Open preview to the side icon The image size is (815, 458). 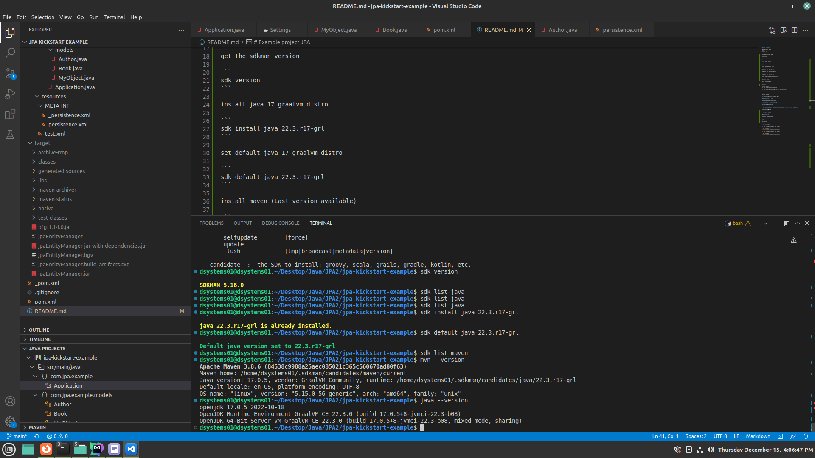[783, 30]
